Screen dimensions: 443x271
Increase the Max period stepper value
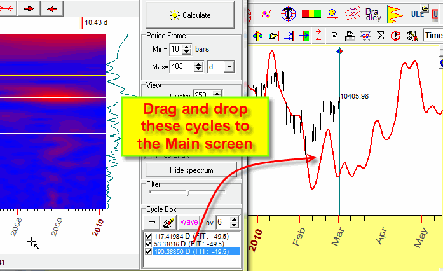tap(198, 64)
